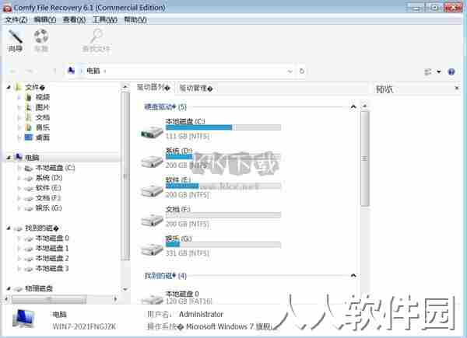Click tree panel horizontal scrollbar
The height and width of the screenshot is (338, 467).
(49, 299)
